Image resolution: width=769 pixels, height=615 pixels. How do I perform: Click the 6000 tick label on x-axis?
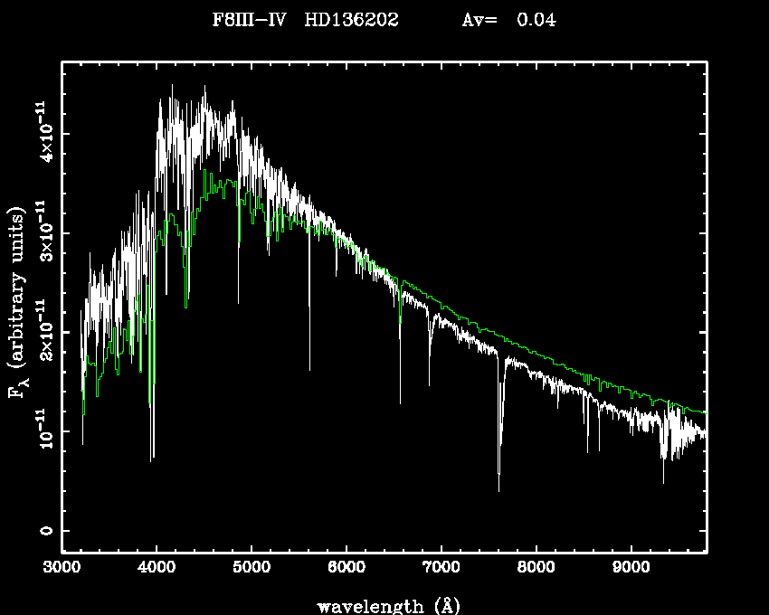tap(346, 569)
